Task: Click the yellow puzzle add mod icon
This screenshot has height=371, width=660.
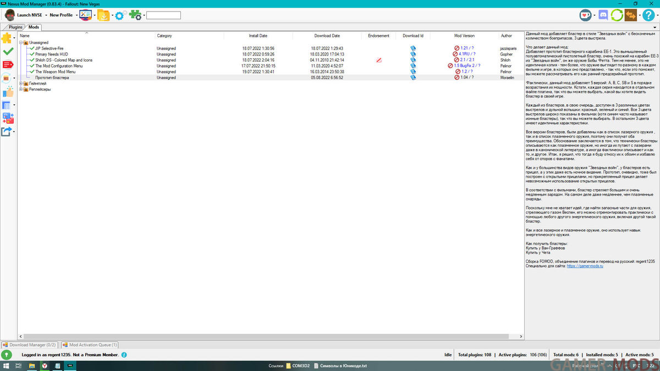Action: click(6, 38)
